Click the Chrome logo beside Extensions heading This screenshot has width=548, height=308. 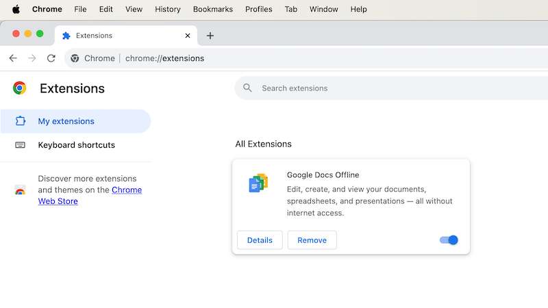point(20,88)
